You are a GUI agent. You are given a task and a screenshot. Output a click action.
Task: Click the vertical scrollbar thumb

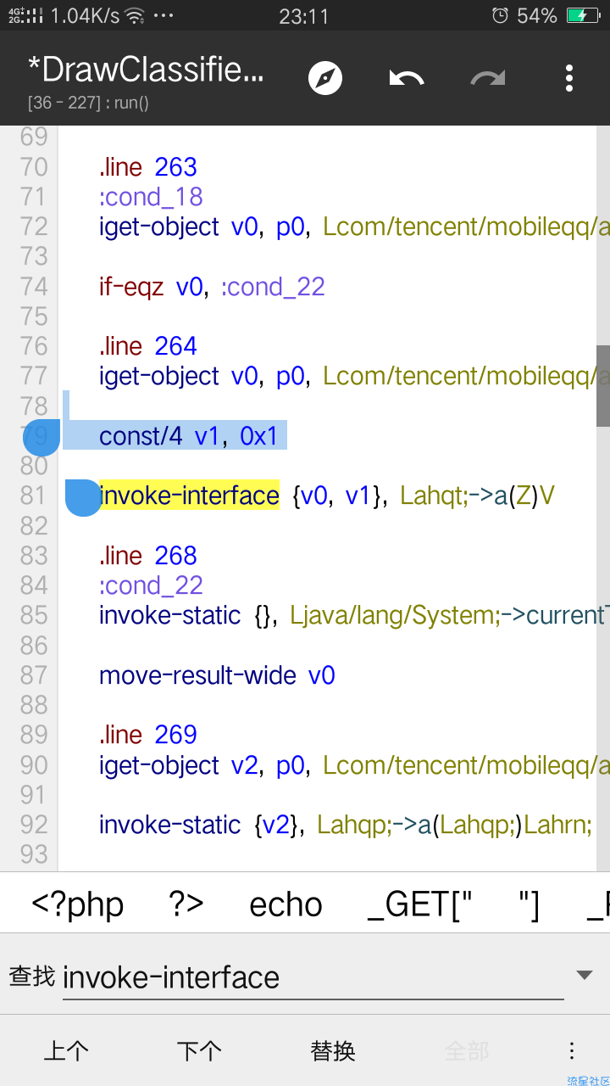[603, 386]
